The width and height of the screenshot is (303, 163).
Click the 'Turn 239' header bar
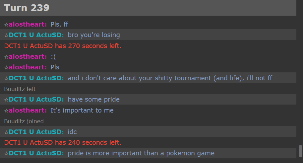point(148,8)
